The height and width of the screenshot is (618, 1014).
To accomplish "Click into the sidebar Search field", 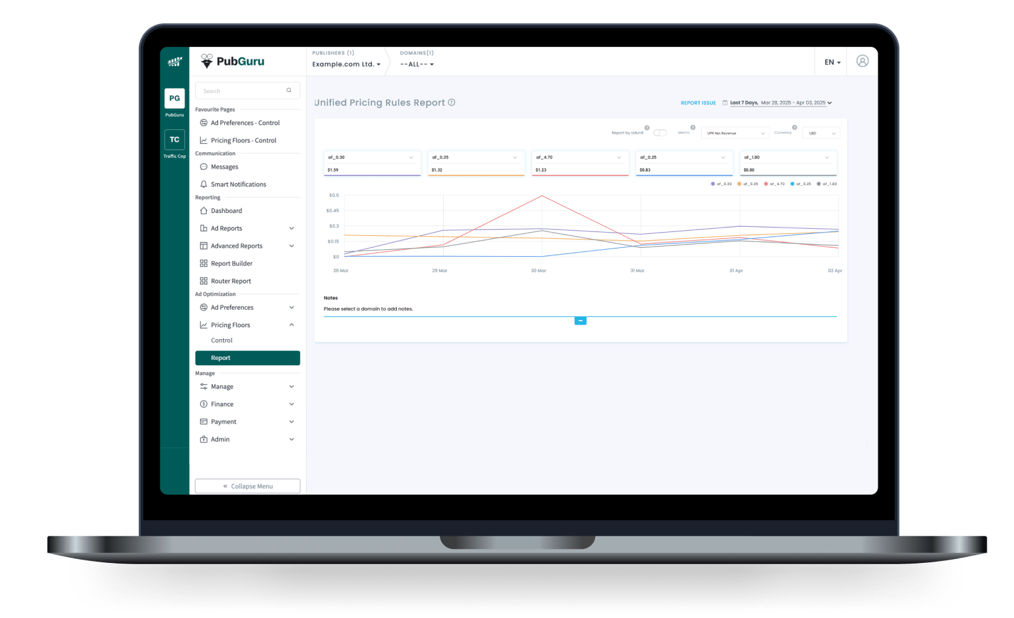I will point(247,91).
